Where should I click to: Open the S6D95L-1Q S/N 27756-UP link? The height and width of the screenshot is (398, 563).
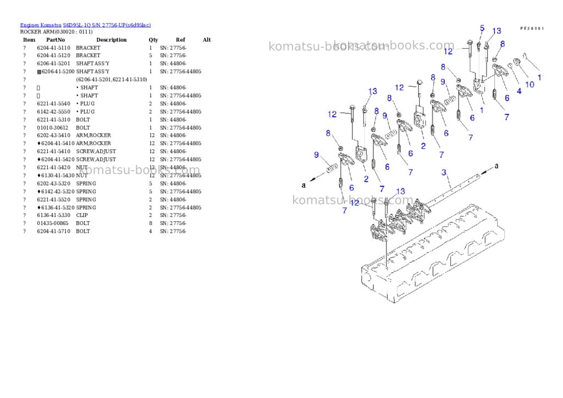click(x=107, y=25)
